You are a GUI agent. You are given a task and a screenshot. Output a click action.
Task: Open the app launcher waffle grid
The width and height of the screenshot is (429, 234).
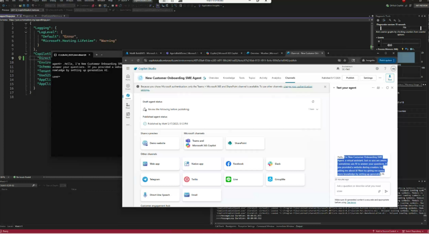coord(128,69)
